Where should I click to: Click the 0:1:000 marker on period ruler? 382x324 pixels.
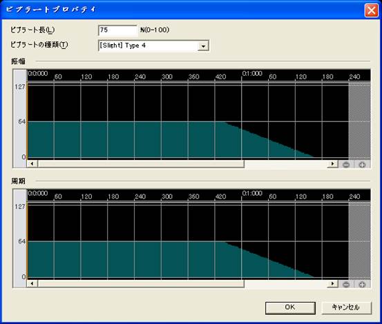point(252,193)
